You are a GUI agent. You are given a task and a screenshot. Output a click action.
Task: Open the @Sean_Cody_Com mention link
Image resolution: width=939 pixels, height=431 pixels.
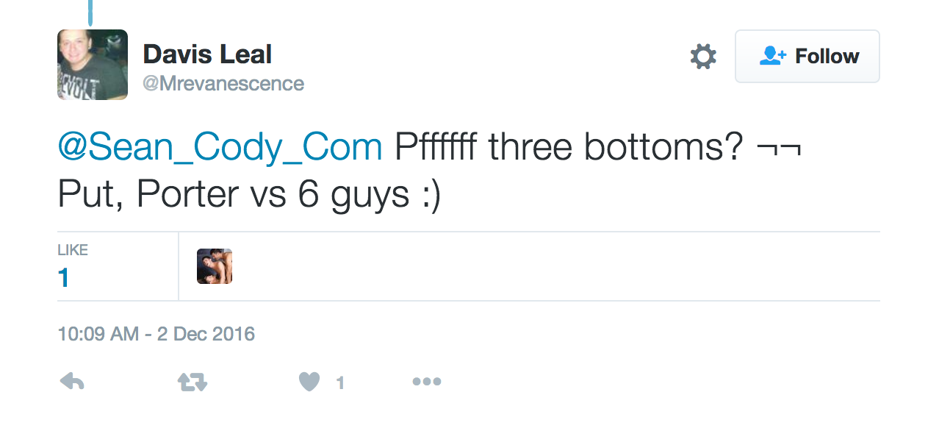click(220, 149)
